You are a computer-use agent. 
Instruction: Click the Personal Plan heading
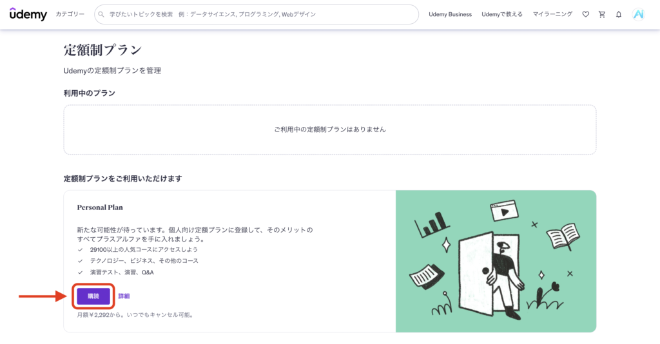tap(100, 207)
